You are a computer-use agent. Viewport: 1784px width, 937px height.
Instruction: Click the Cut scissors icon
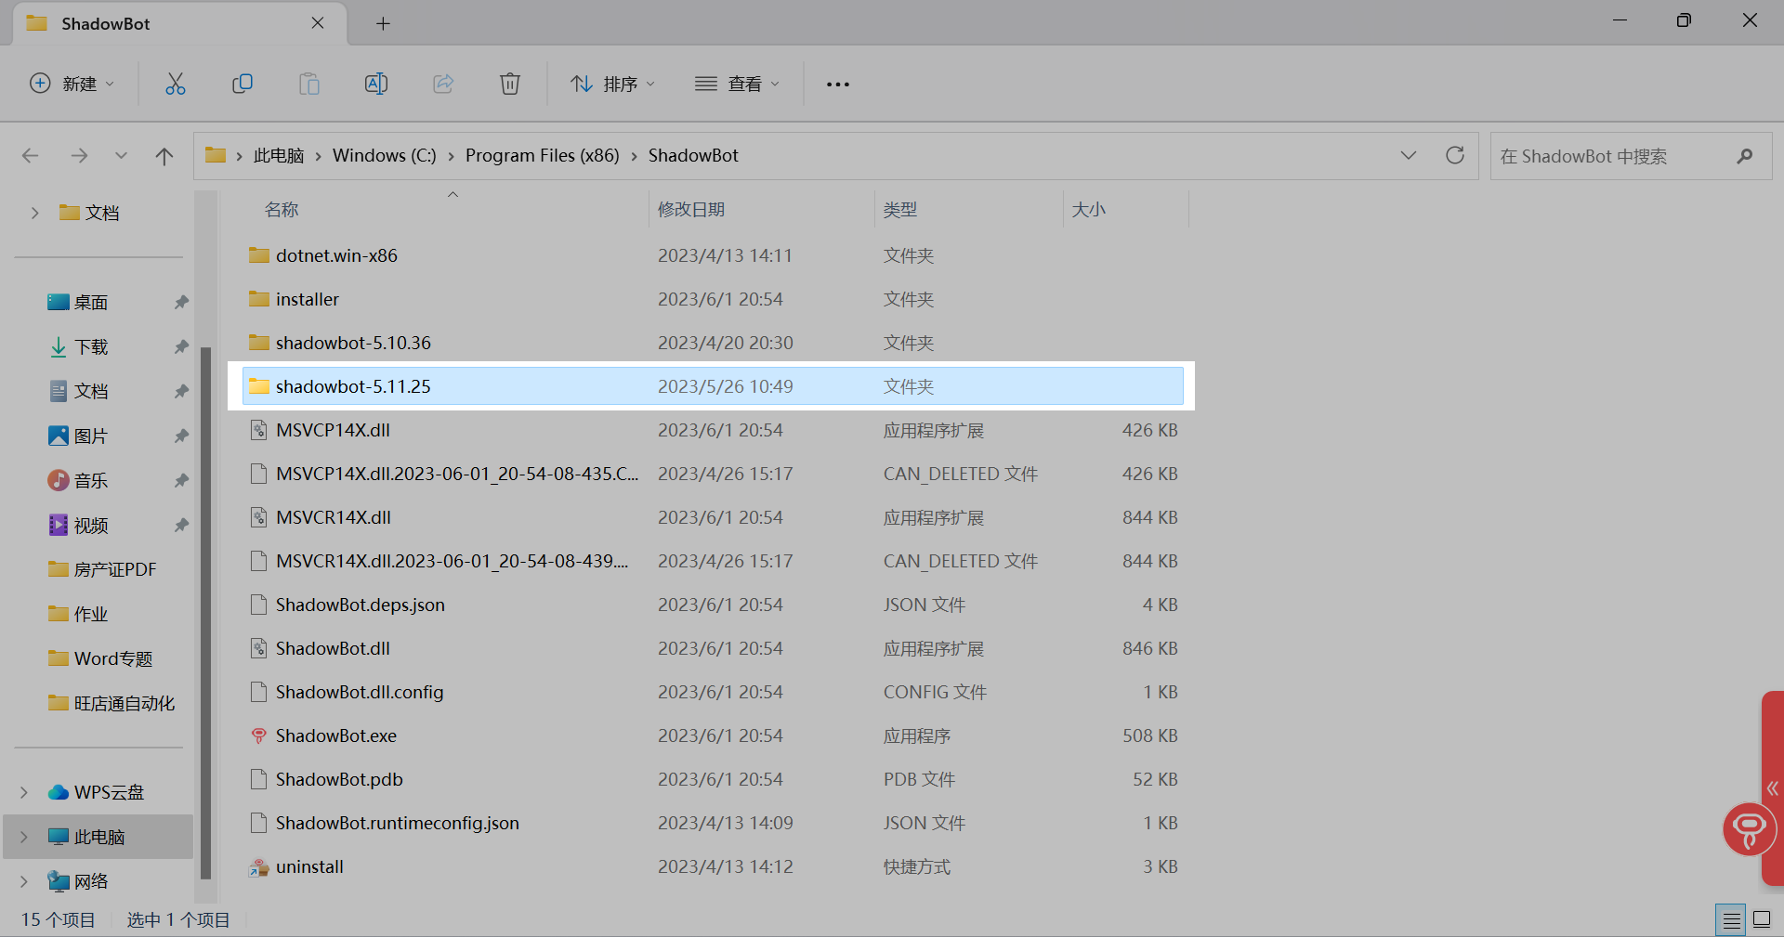pos(175,84)
